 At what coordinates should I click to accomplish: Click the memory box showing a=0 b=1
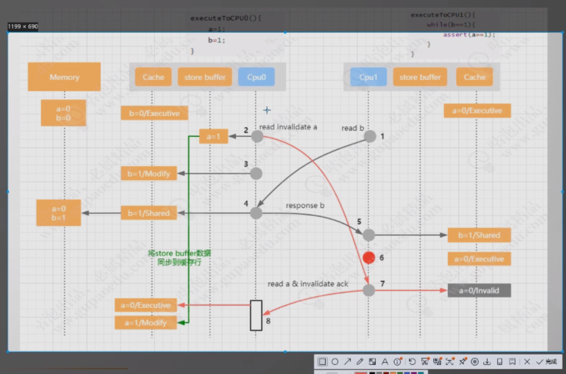click(x=58, y=213)
